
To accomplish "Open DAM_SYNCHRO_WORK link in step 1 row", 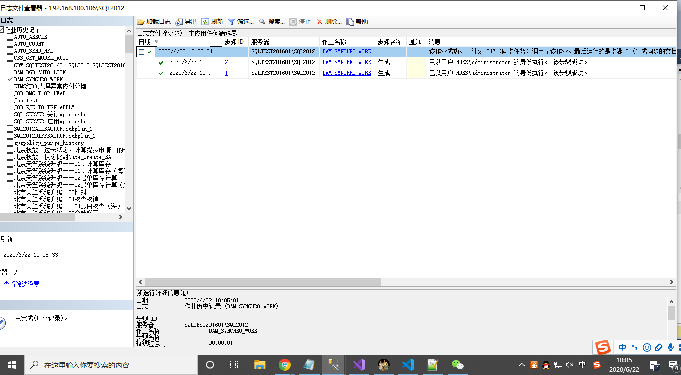I will 347,73.
